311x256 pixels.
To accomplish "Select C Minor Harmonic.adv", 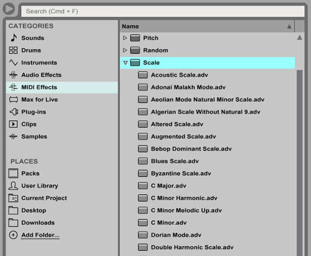I will pos(184,198).
